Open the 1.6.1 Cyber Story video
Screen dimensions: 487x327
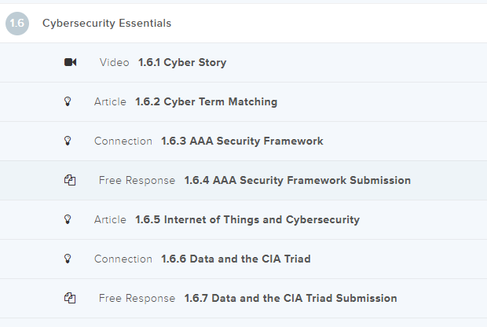tap(182, 63)
